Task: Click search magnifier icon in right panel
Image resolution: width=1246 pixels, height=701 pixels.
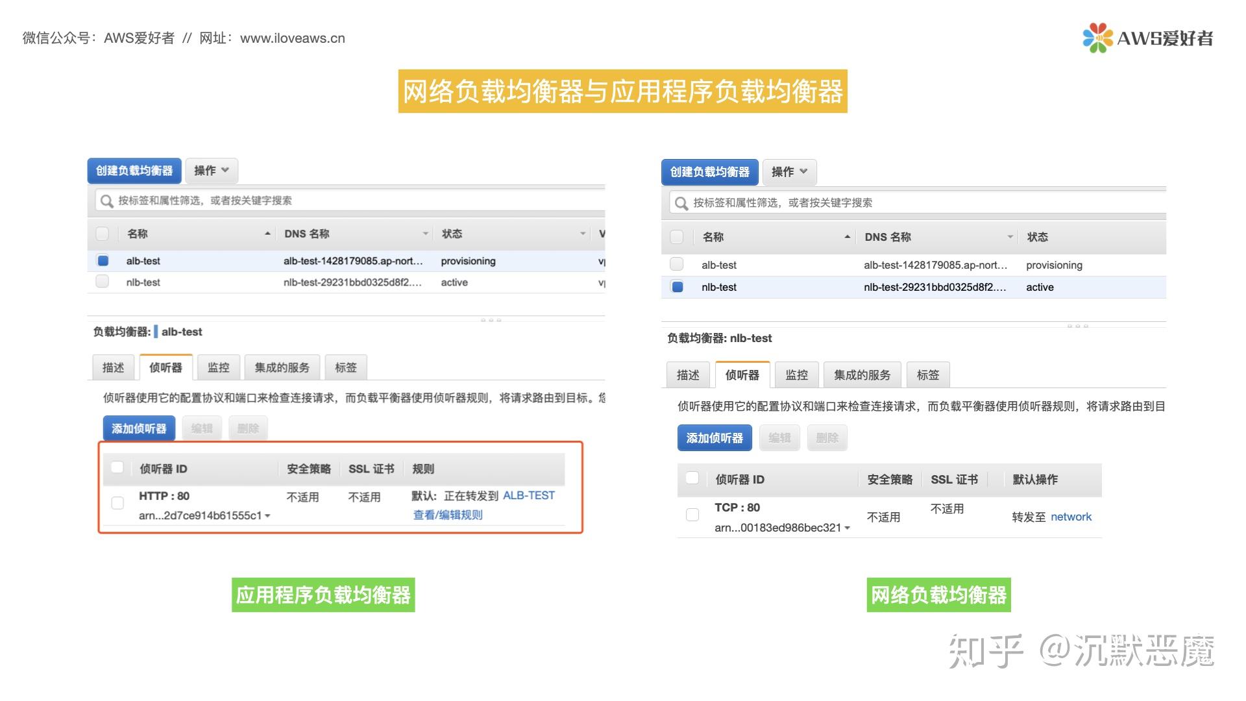Action: 681,203
